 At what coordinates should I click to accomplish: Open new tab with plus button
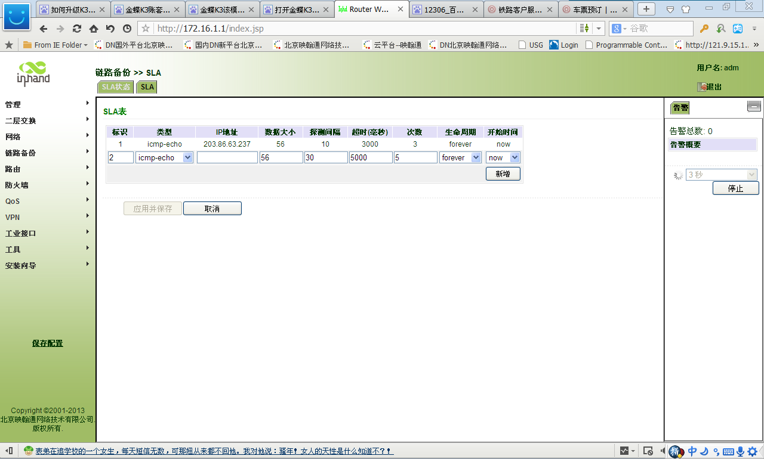click(646, 9)
